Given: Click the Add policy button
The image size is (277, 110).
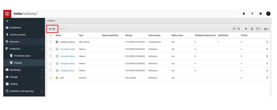Looking at the screenshot, I should [x=52, y=29].
